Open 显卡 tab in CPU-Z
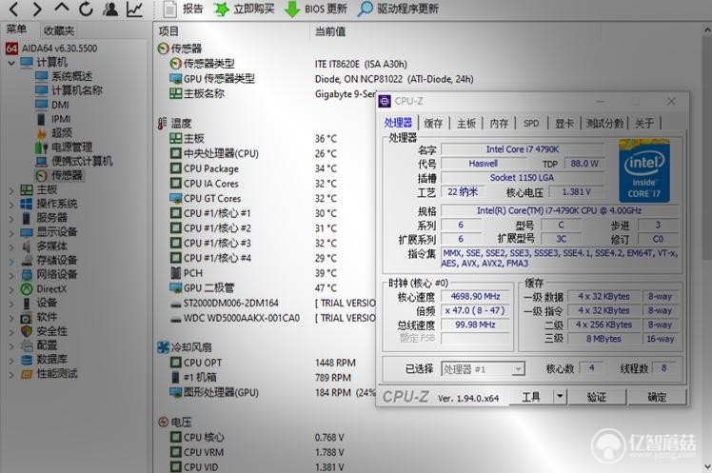The height and width of the screenshot is (473, 712). [564, 123]
